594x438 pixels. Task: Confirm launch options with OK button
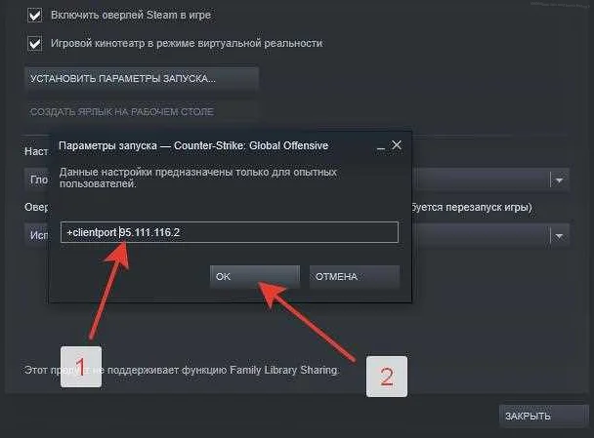pyautogui.click(x=254, y=276)
